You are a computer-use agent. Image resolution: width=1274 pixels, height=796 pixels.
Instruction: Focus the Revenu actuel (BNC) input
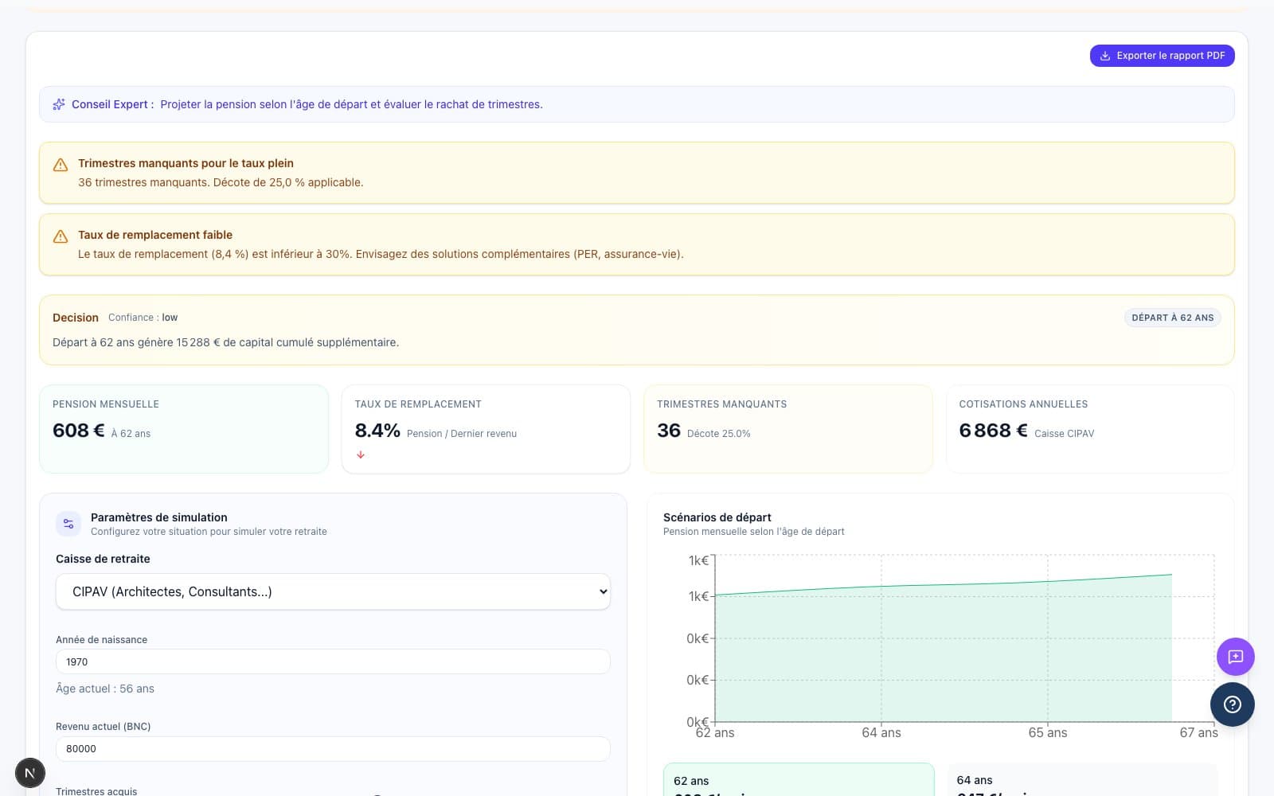(333, 748)
